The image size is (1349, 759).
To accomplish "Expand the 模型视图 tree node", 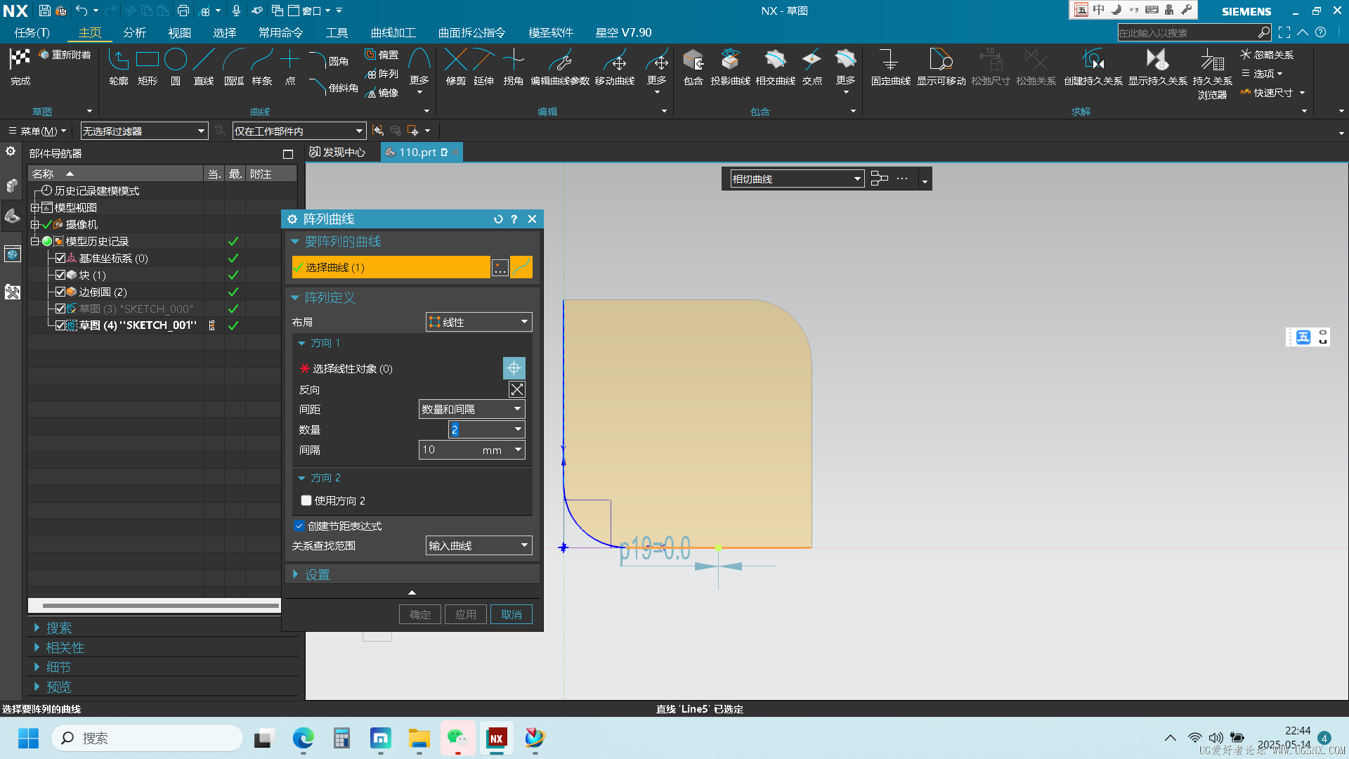I will tap(34, 207).
